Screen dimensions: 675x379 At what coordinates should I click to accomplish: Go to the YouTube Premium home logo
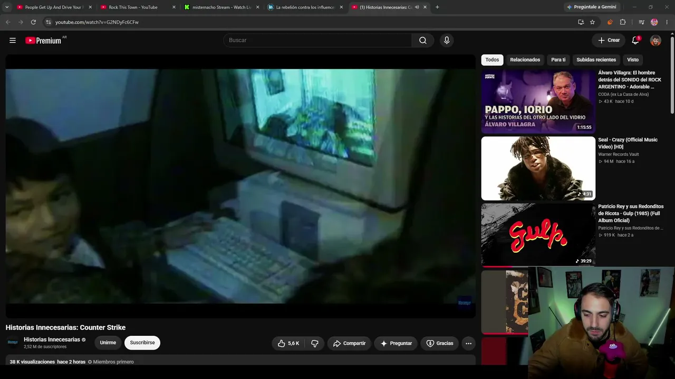[x=43, y=41]
